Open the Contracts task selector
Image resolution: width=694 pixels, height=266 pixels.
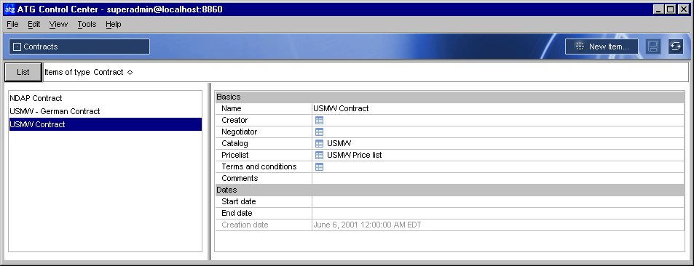point(79,47)
